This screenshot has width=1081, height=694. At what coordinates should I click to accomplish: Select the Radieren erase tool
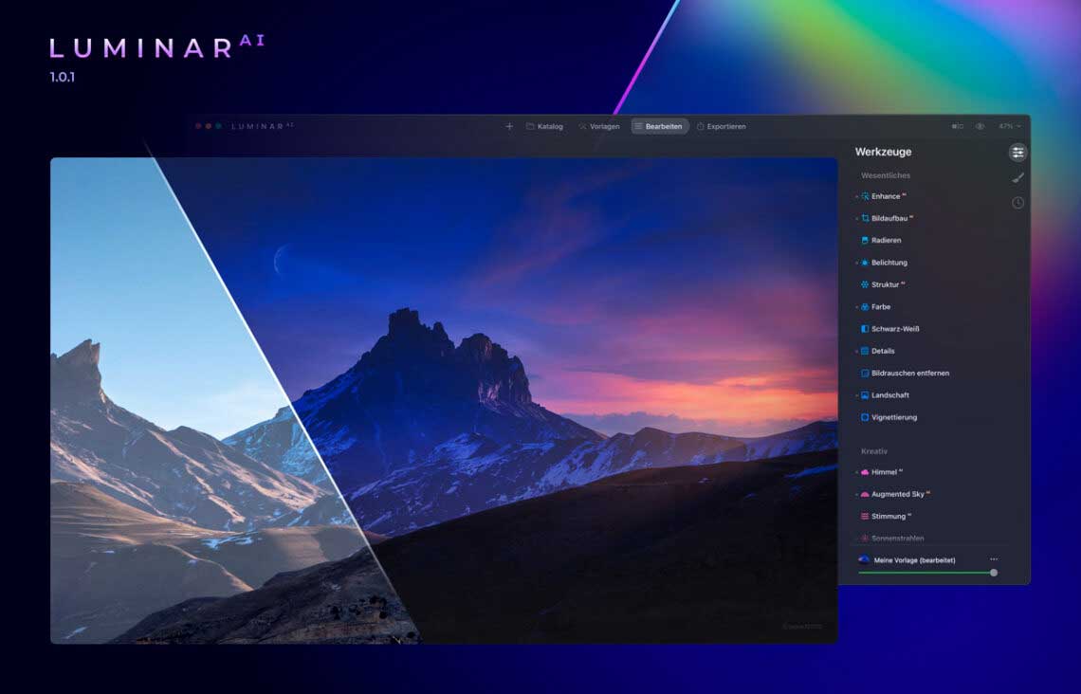click(881, 241)
